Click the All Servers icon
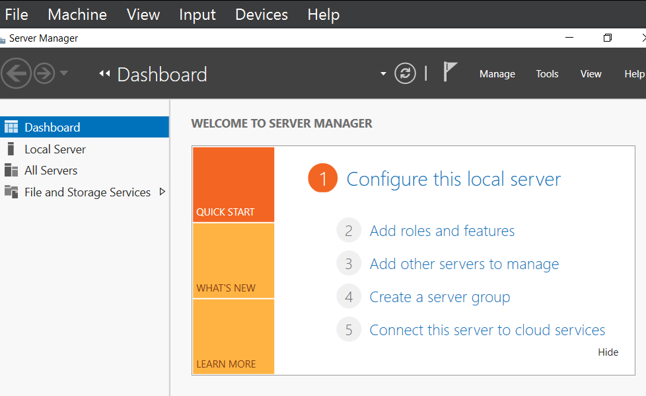646x396 pixels. point(11,171)
